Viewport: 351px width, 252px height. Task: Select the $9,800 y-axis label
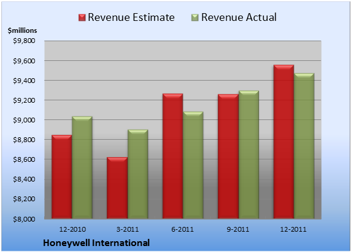pos(24,41)
